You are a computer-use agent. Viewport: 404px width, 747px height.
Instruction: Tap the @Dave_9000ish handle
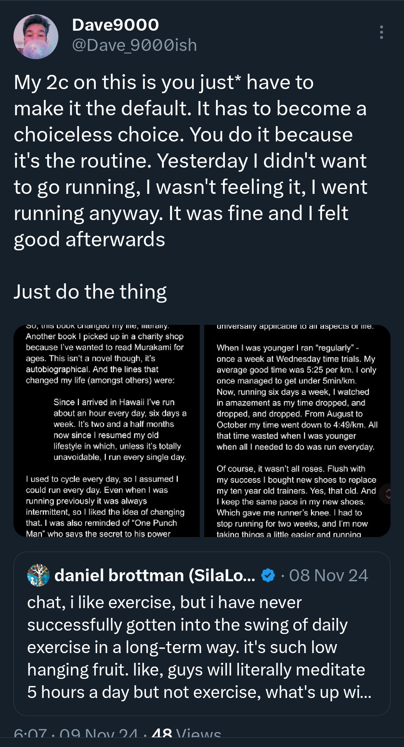pyautogui.click(x=134, y=45)
